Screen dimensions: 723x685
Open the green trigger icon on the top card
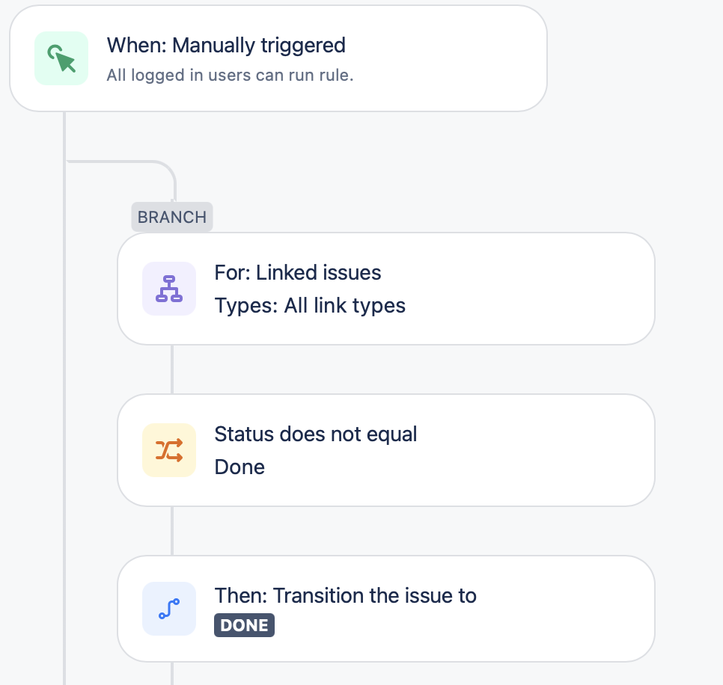point(61,58)
